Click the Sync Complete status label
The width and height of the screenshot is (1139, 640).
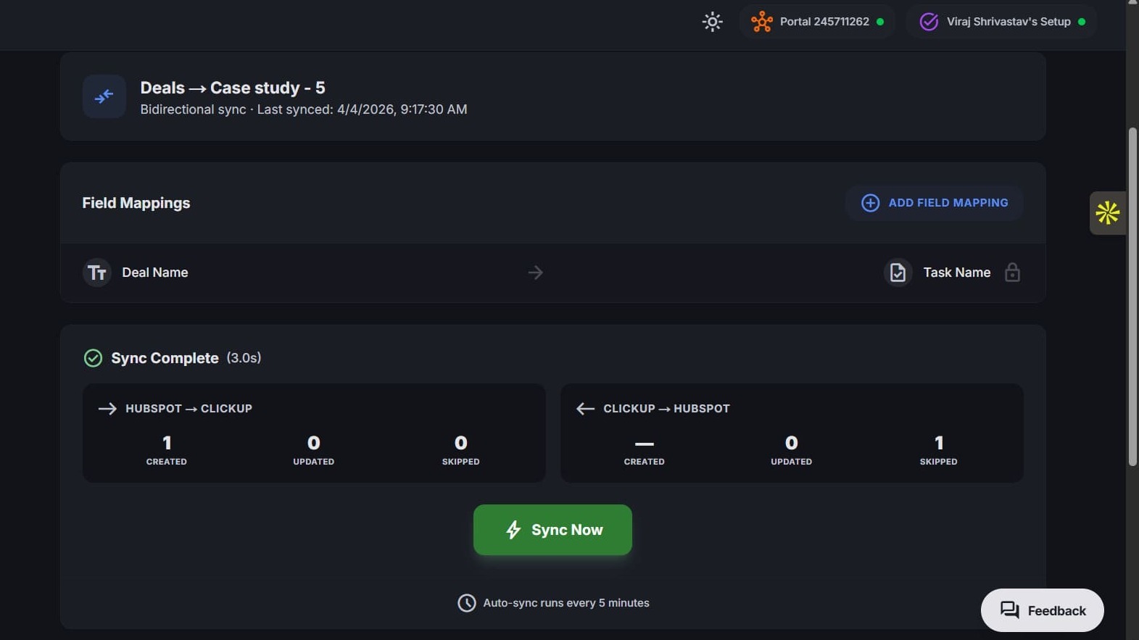click(165, 358)
